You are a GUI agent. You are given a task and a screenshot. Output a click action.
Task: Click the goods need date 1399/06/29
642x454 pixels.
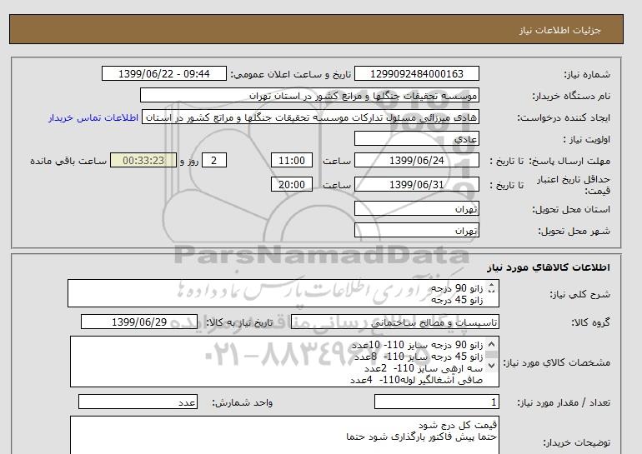tap(139, 322)
